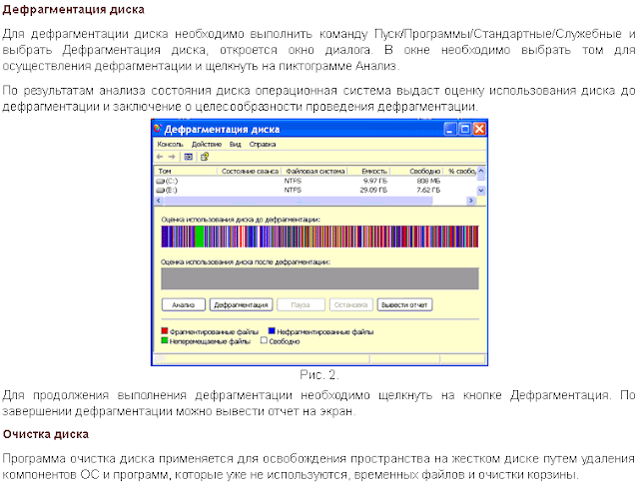This screenshot has height=488, width=639.
Task: Click the Вывести отчет button
Action: pyautogui.click(x=404, y=304)
